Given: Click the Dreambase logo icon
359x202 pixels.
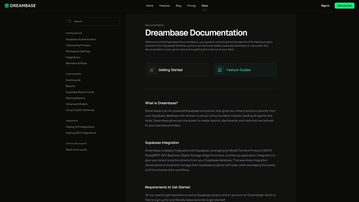Looking at the screenshot, I should pyautogui.click(x=7, y=6).
